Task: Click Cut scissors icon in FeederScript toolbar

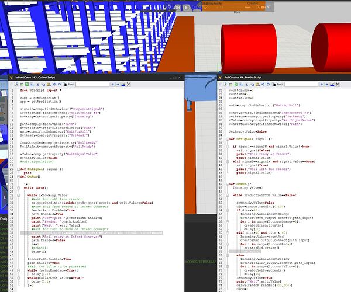Action: click(x=247, y=85)
